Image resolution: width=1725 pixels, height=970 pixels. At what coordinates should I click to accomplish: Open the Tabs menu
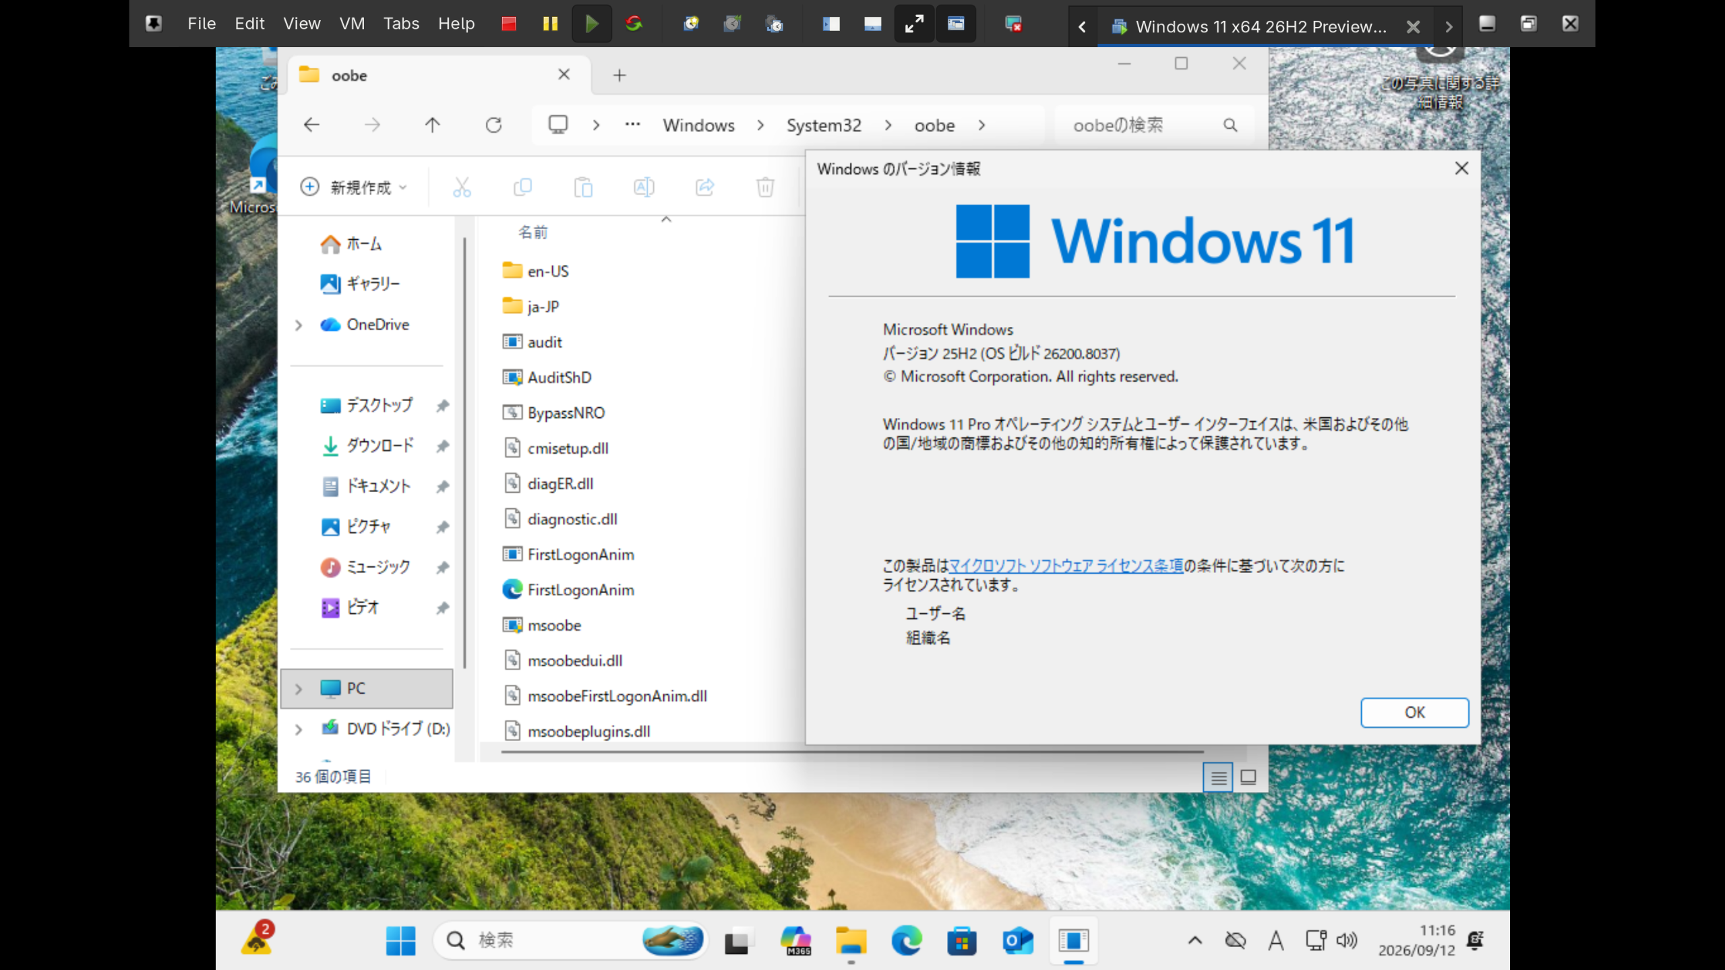click(x=401, y=24)
